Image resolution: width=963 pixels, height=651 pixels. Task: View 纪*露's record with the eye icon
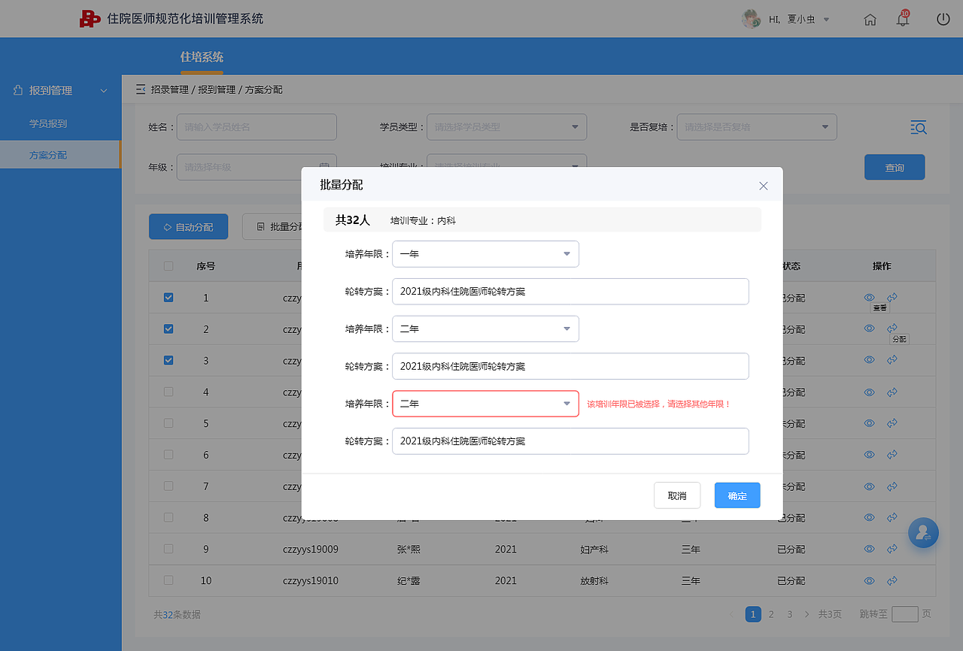(x=870, y=580)
